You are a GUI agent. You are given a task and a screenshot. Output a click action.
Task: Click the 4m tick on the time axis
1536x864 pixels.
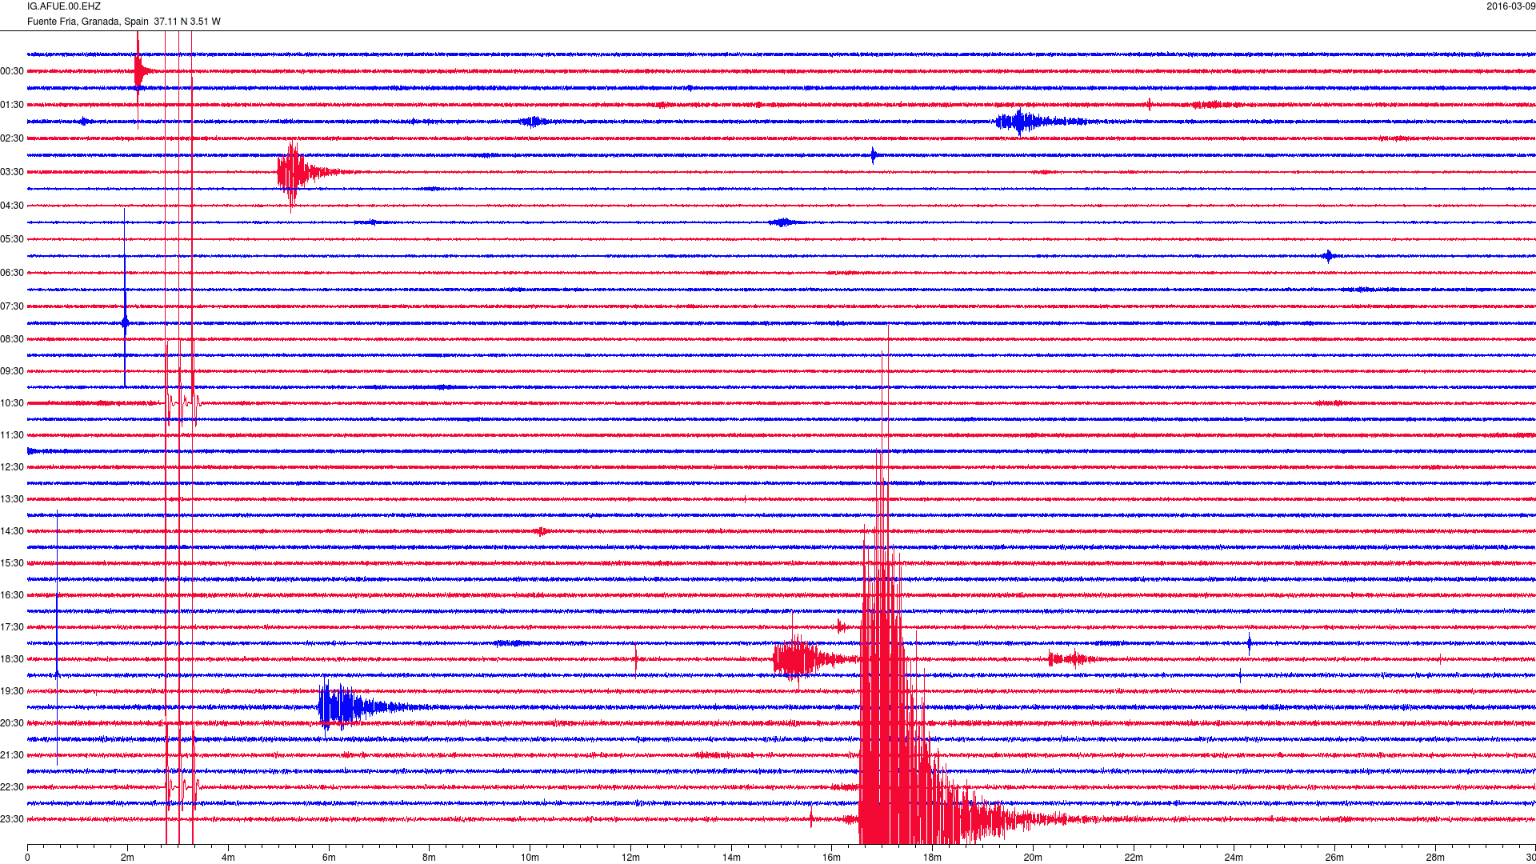228,858
